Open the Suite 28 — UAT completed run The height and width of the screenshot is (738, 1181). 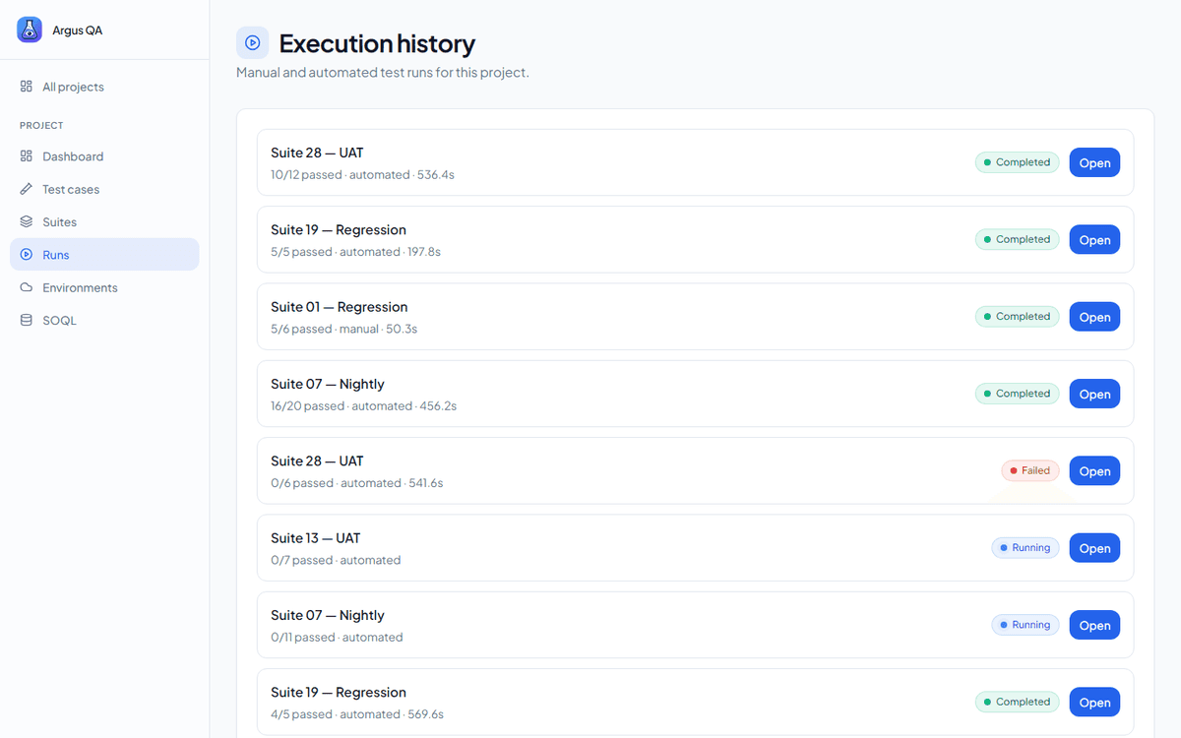tap(1094, 162)
